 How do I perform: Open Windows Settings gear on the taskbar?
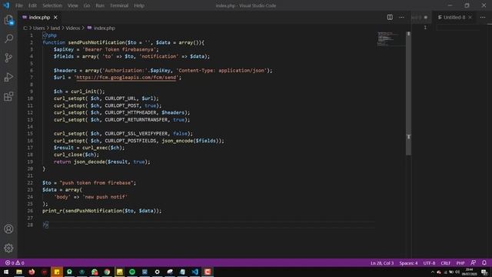[157, 272]
